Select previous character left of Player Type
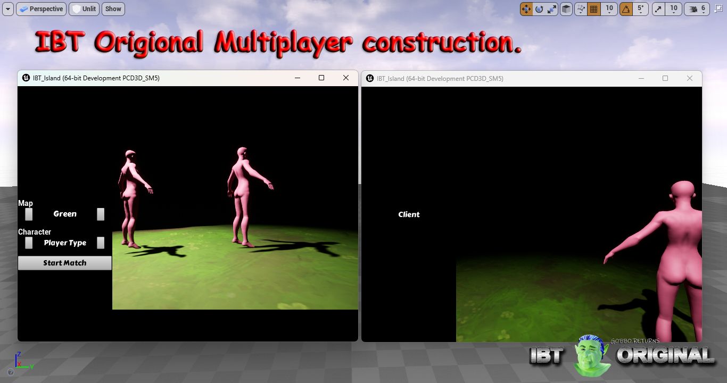This screenshot has width=727, height=383. click(29, 243)
